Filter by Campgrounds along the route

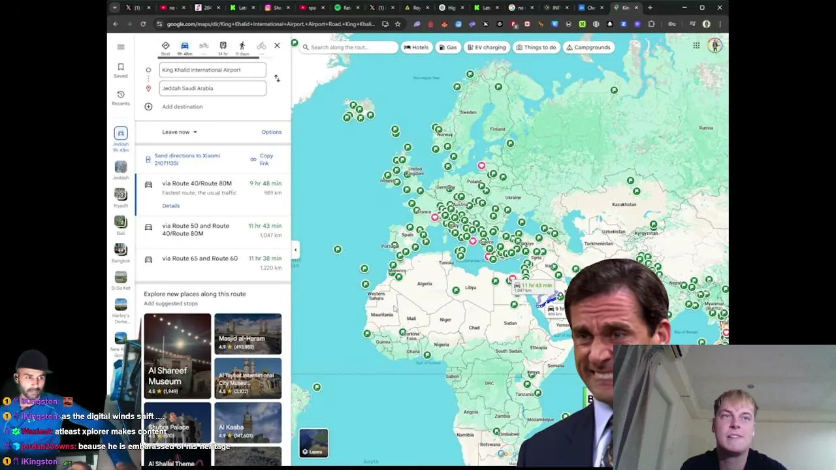588,47
